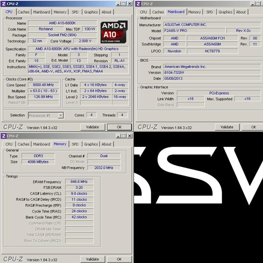
Task: Open Caches tab in Memory window
Action: click(x=24, y=144)
